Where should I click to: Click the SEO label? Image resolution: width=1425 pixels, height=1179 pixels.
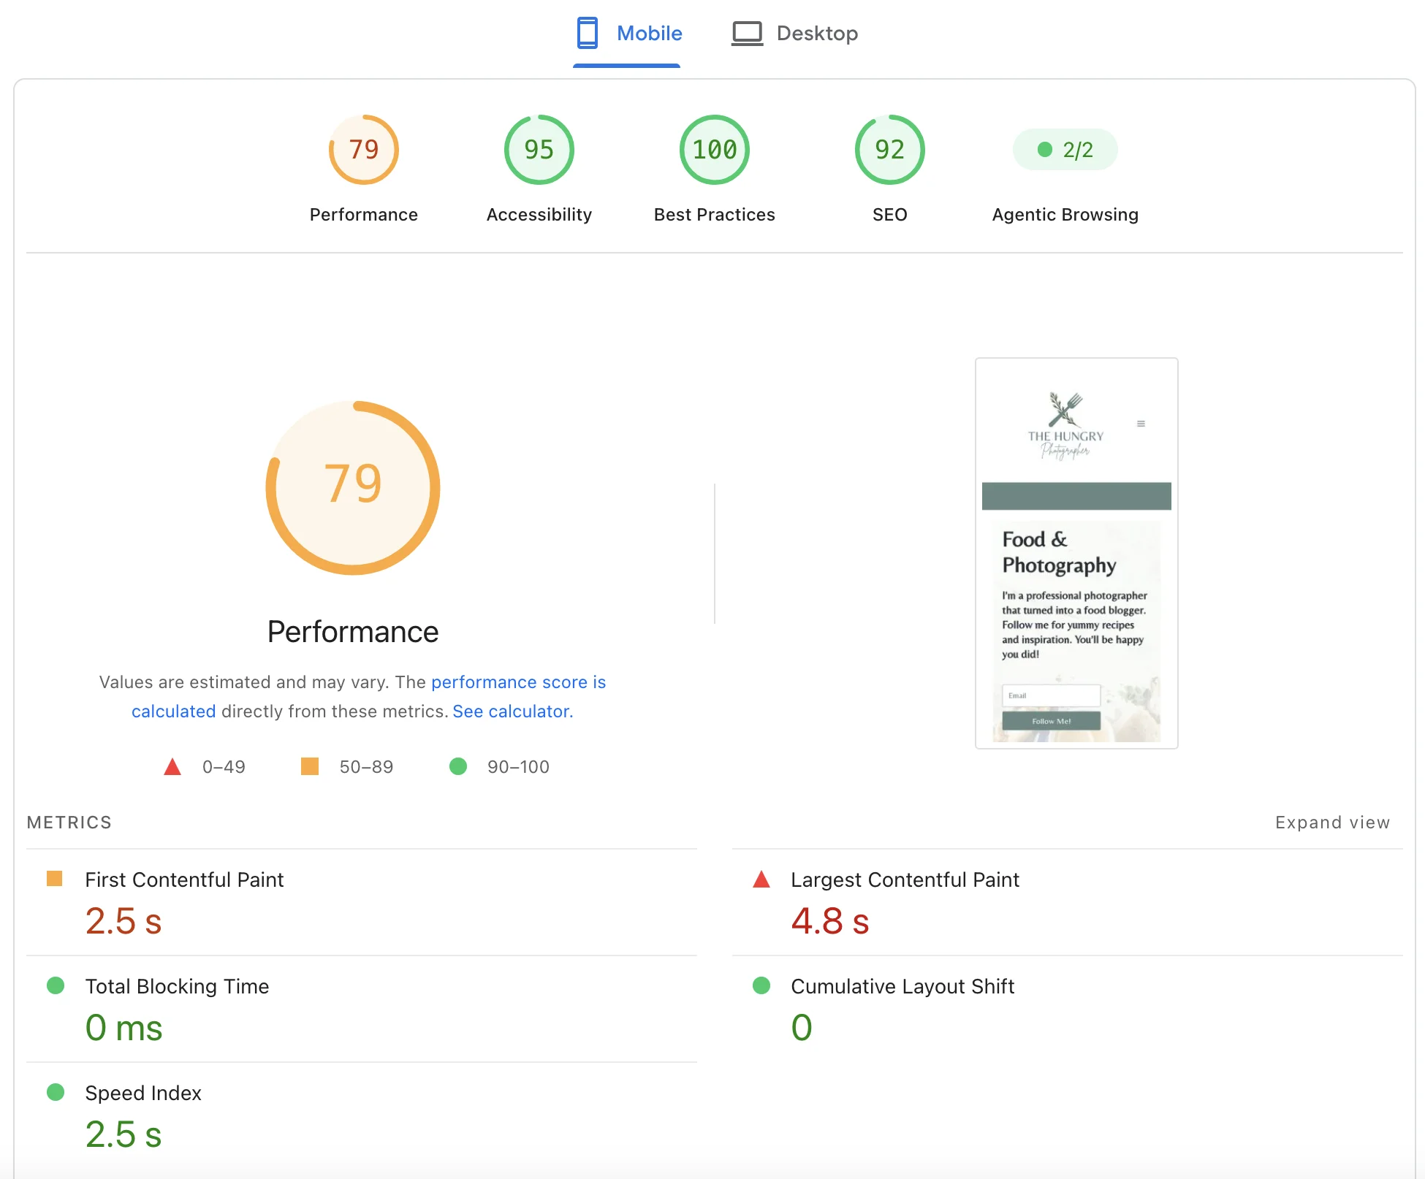coord(890,215)
